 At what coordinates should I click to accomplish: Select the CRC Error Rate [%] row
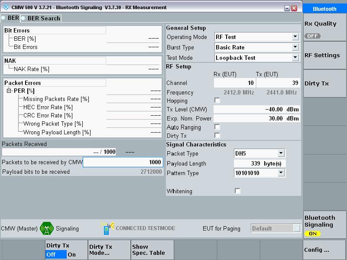(90, 115)
